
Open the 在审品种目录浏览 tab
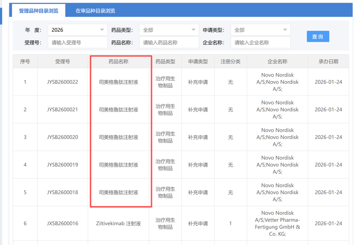coord(95,11)
